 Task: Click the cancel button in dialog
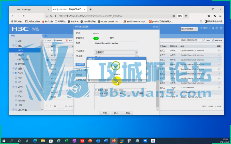click(x=128, y=113)
